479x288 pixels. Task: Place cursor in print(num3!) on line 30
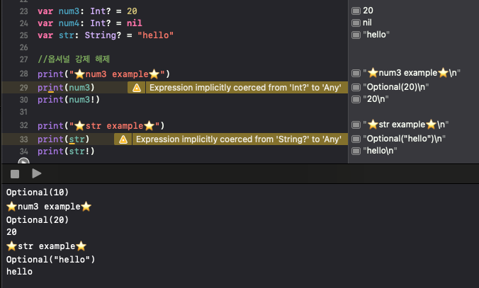69,100
